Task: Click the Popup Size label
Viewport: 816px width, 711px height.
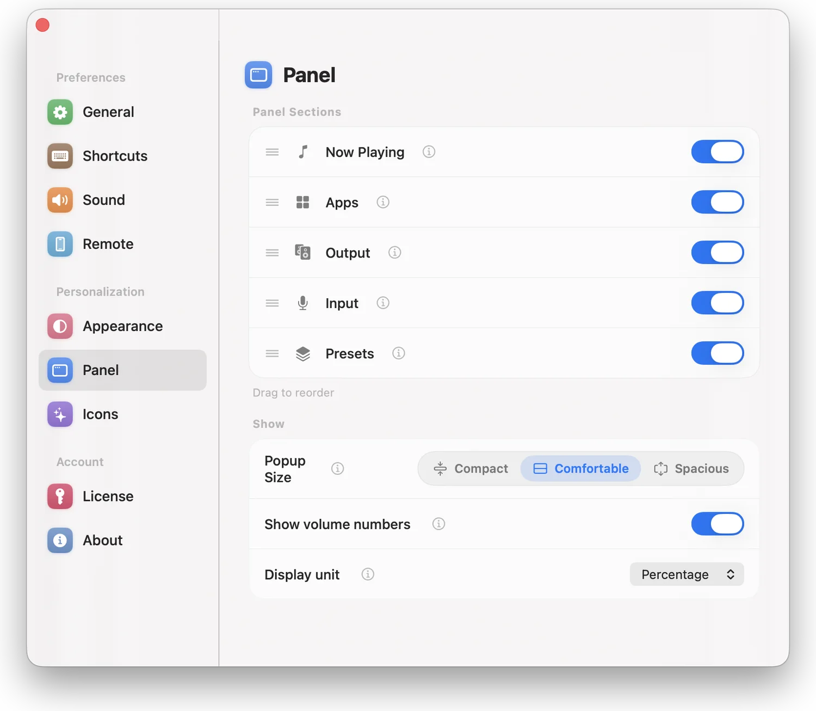Action: 285,469
